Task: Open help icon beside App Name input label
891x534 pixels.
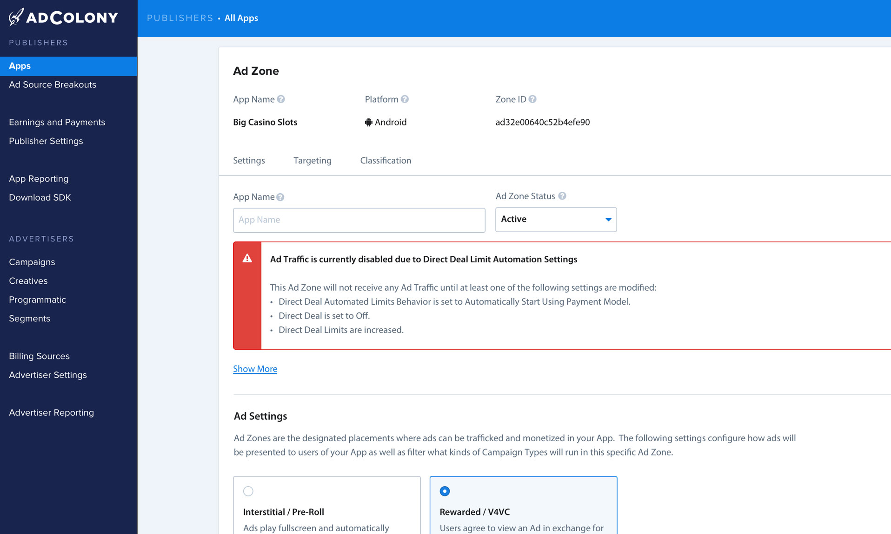Action: 280,197
